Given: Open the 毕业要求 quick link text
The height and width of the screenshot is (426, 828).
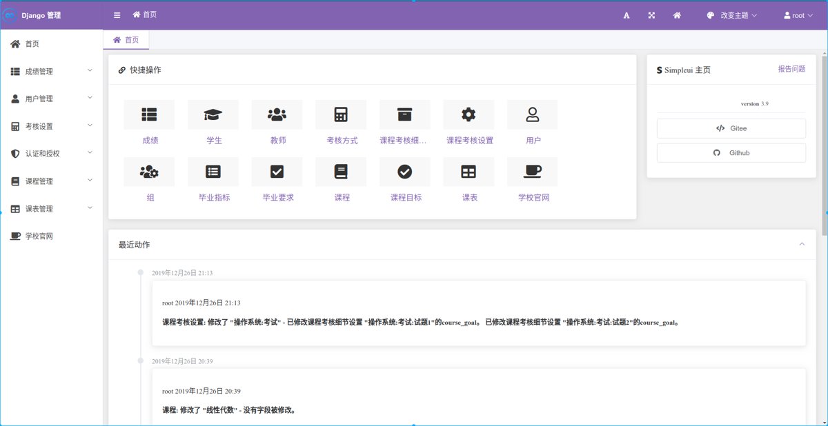Looking at the screenshot, I should pos(278,197).
